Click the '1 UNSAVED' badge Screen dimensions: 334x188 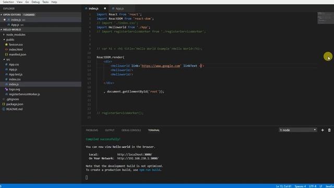[x=29, y=15]
